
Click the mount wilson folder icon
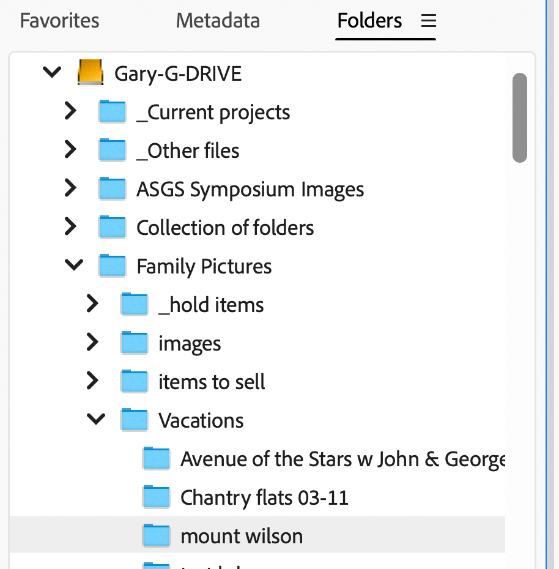[157, 535]
